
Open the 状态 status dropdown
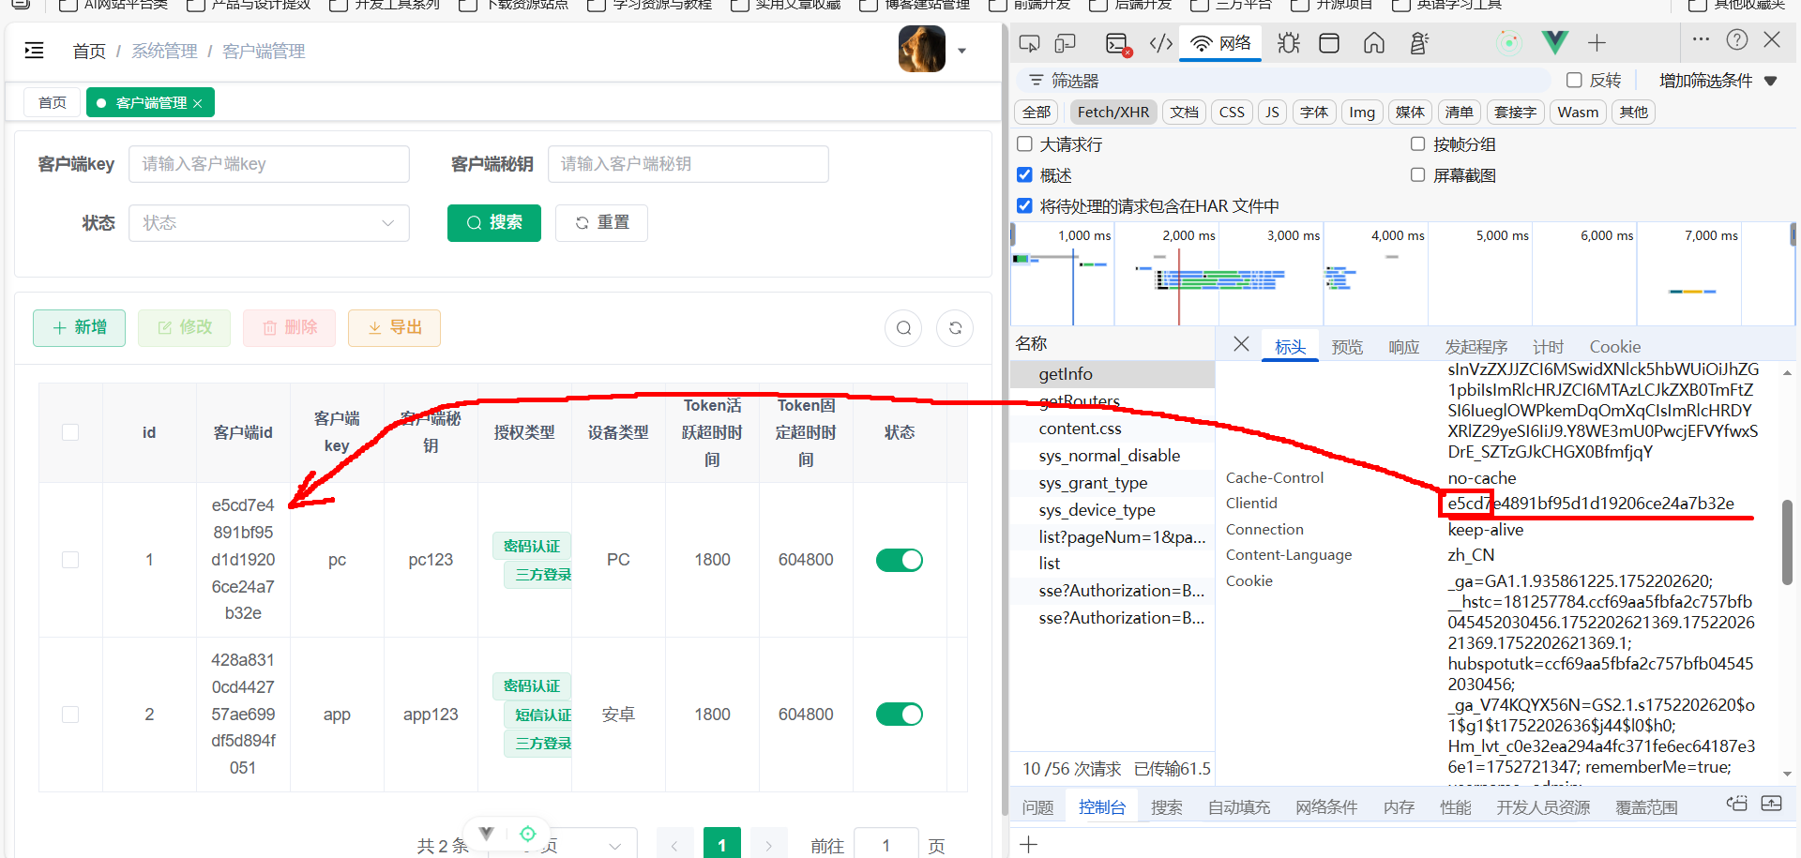point(268,223)
